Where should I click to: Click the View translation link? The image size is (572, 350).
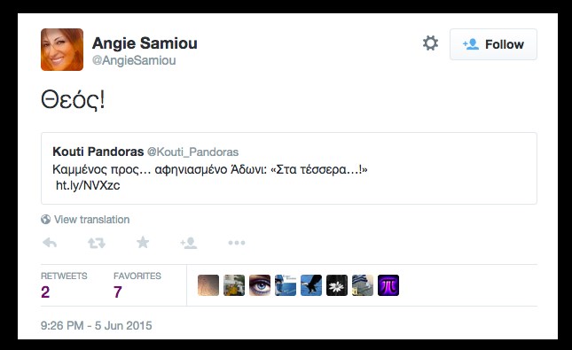point(91,220)
